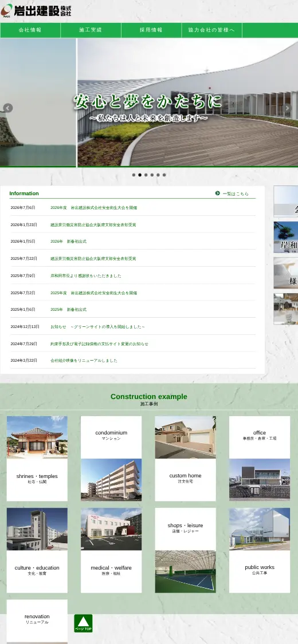The width and height of the screenshot is (298, 644).
Task: Go to the previous slide with left arrow
Action: click(8, 108)
